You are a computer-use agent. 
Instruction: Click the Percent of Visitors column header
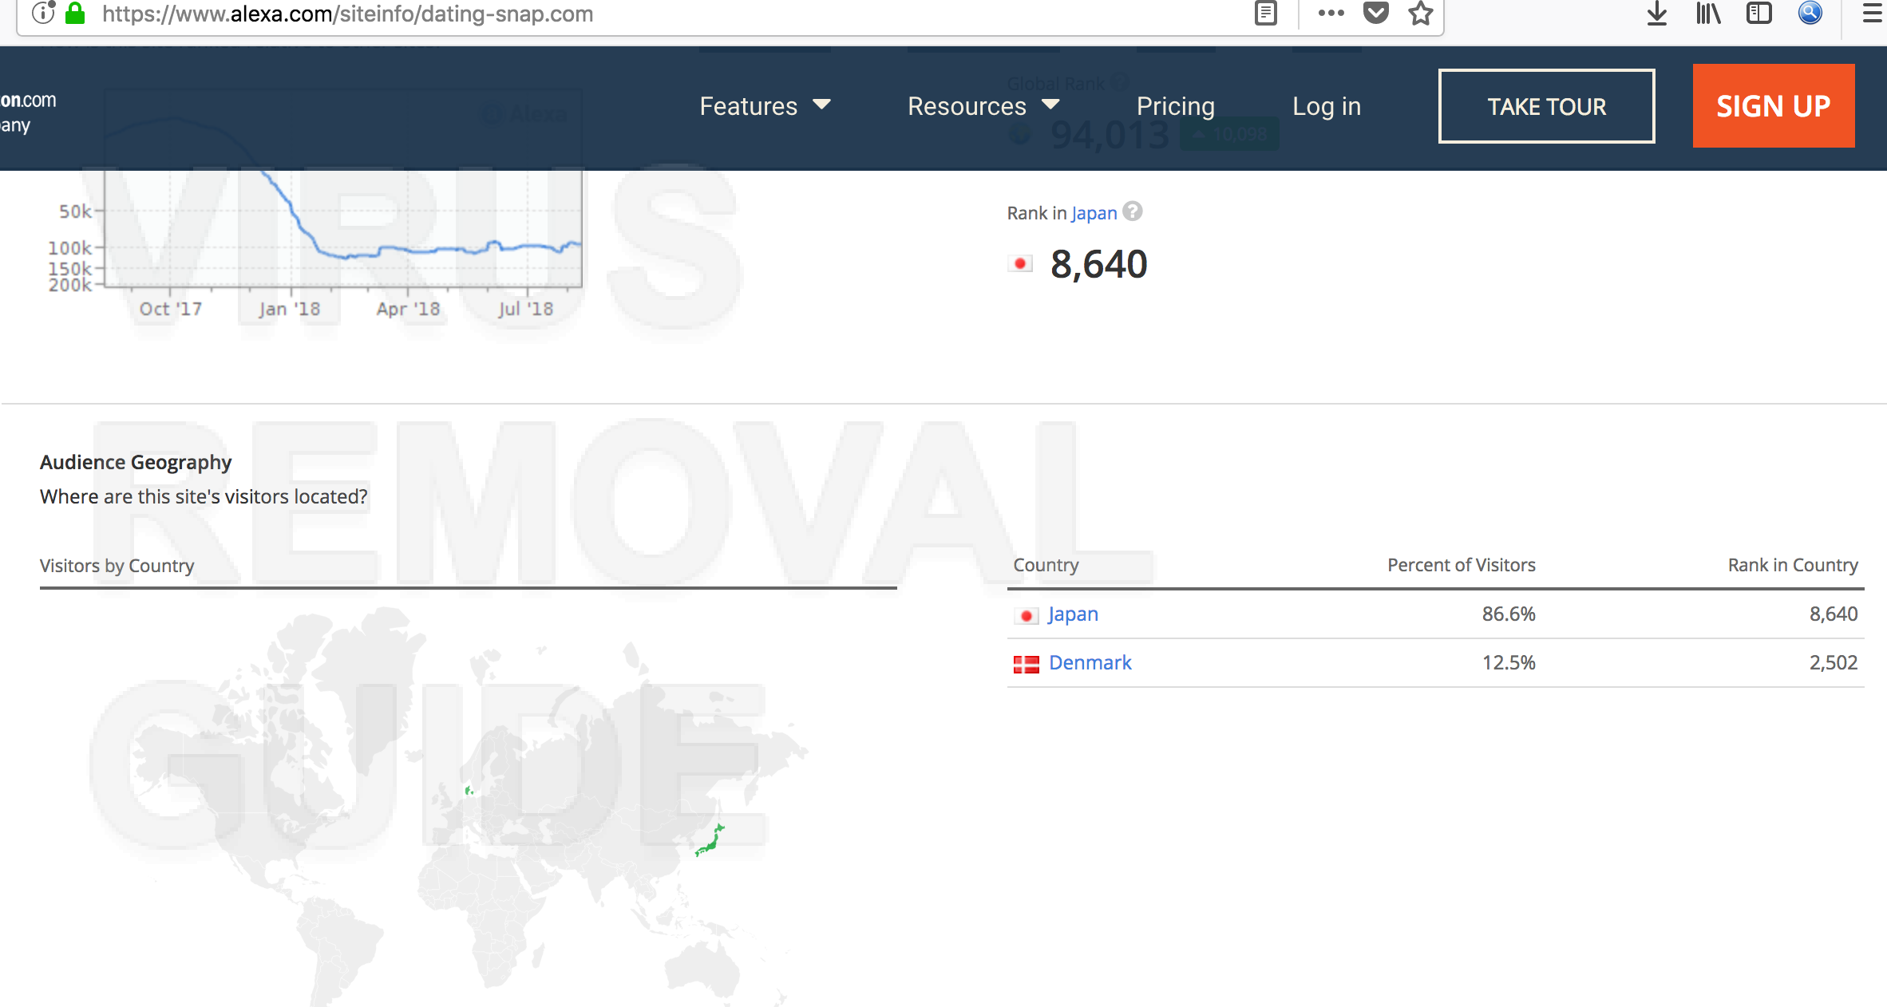click(1462, 565)
